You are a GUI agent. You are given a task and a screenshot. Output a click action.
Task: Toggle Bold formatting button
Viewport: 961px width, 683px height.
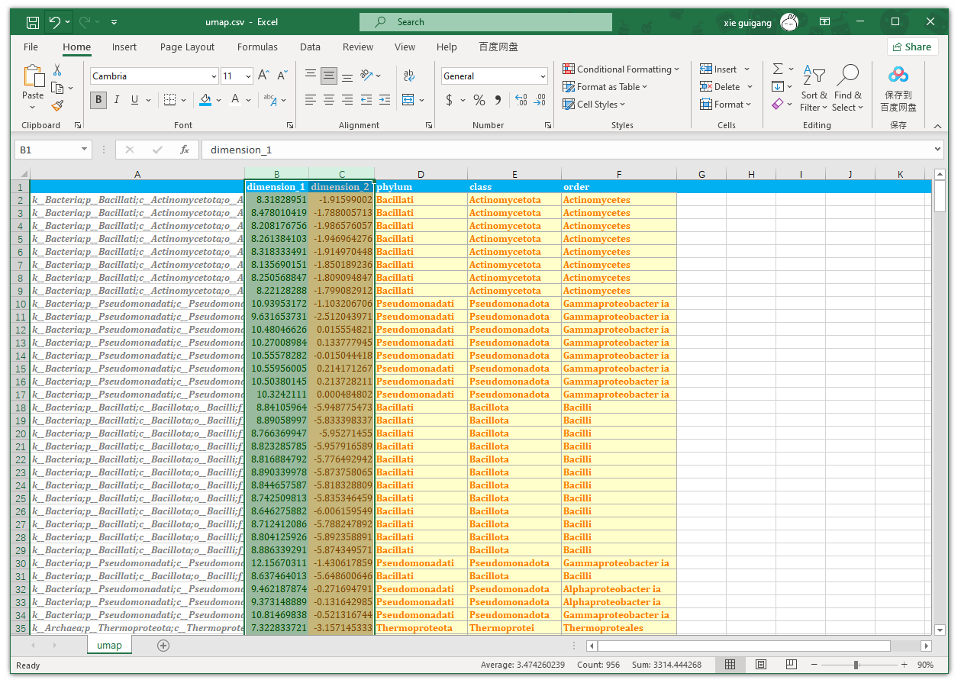(98, 100)
